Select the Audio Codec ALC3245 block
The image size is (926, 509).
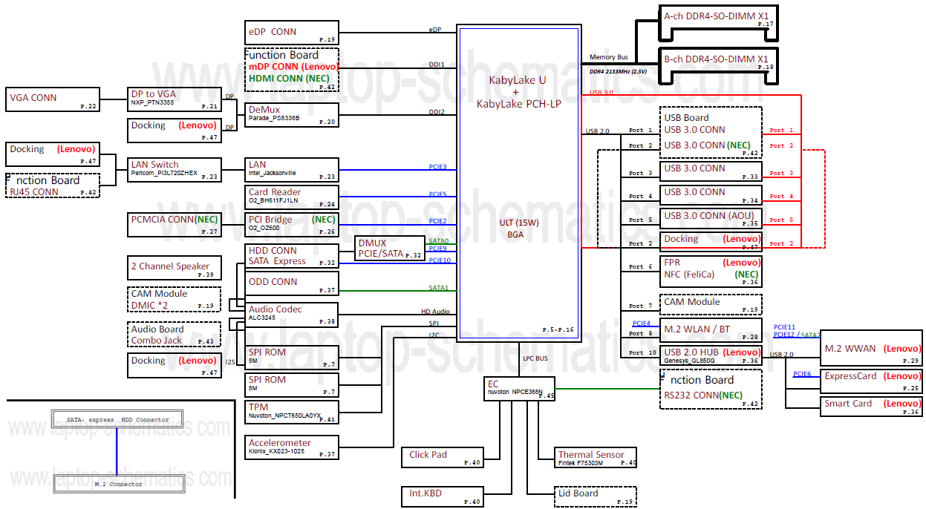[x=292, y=315]
